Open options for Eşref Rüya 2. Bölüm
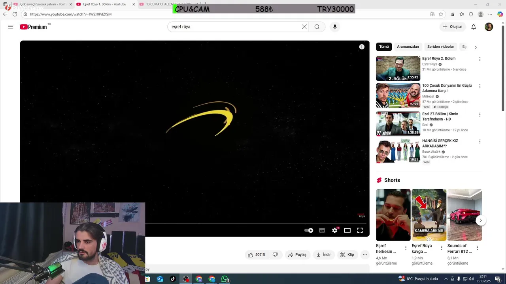Viewport: 506px width, 284px height. (480, 59)
